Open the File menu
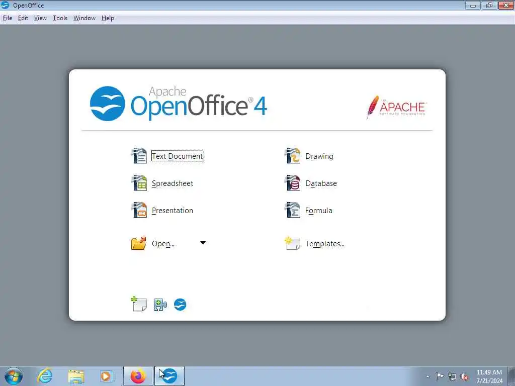The height and width of the screenshot is (386, 515). pos(7,18)
